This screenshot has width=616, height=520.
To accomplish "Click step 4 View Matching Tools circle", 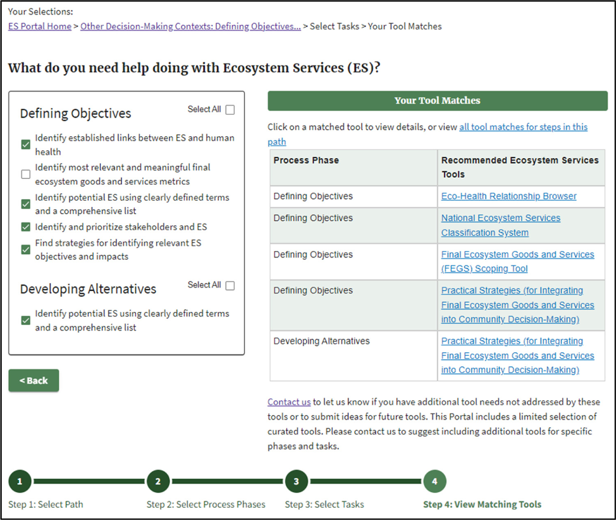I will pos(434,481).
